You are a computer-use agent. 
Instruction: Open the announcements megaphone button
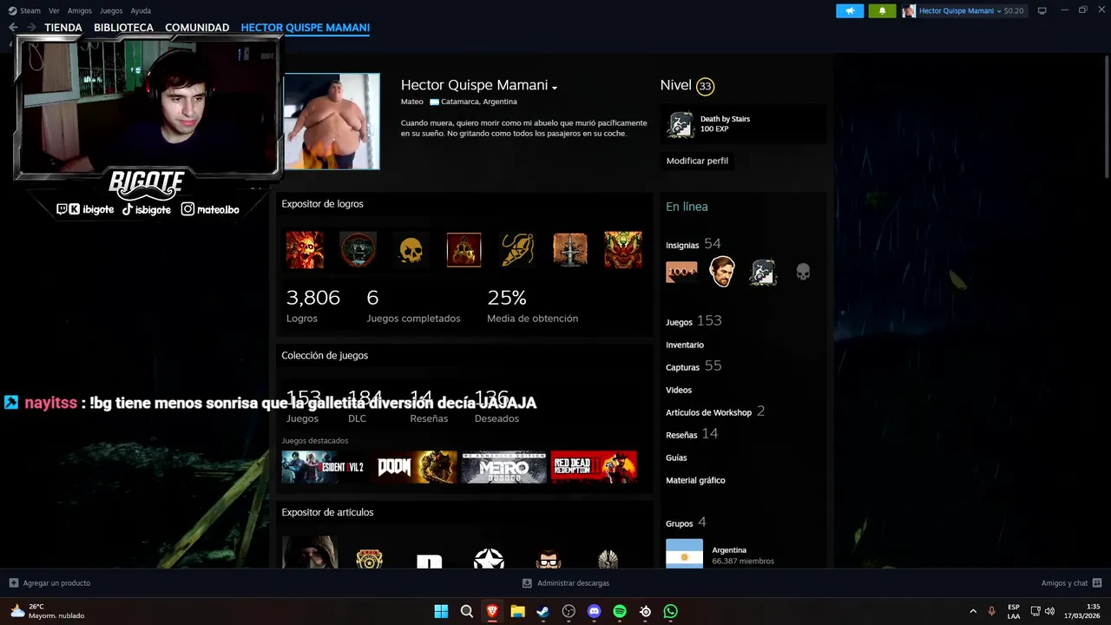850,10
